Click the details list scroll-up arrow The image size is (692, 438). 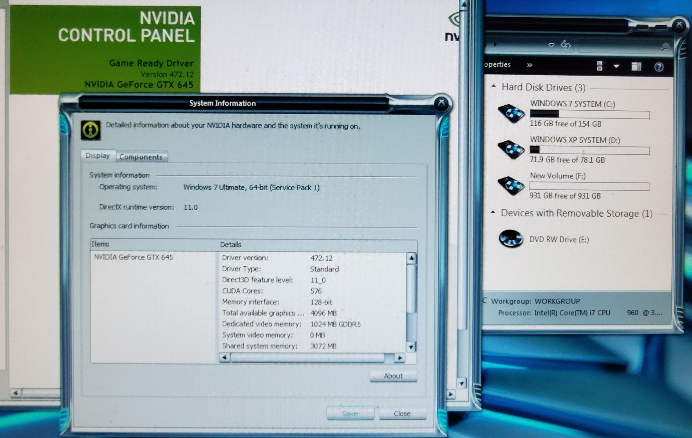(x=411, y=258)
